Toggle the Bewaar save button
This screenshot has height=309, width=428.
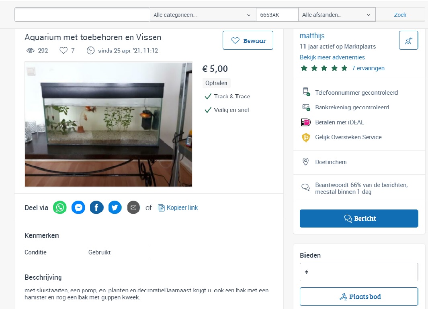[248, 41]
